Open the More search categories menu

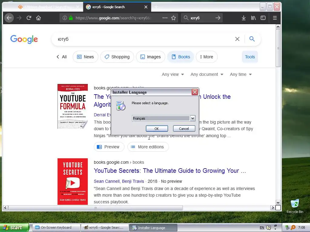point(206,57)
